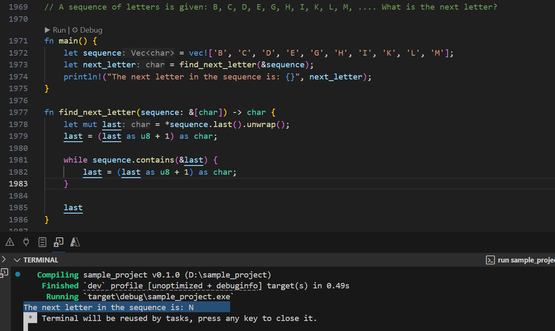The height and width of the screenshot is (331, 555).
Task: Click the TERMINAL section header label
Action: [41, 260]
